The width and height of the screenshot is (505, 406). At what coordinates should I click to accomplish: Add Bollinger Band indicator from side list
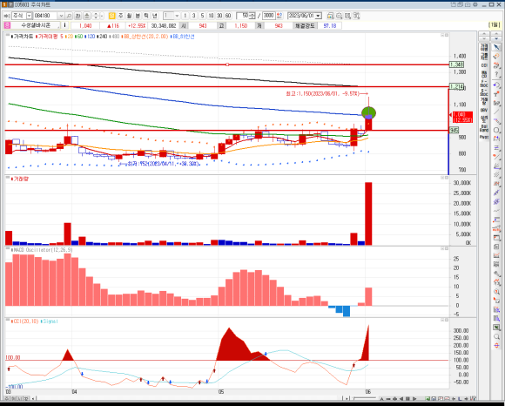(484, 128)
